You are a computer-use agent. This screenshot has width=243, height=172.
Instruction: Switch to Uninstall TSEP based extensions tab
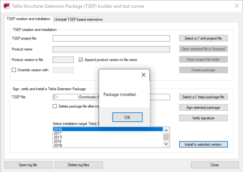[79, 19]
